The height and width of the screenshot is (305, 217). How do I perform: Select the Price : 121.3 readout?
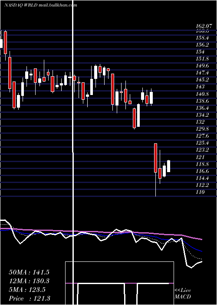29,298
